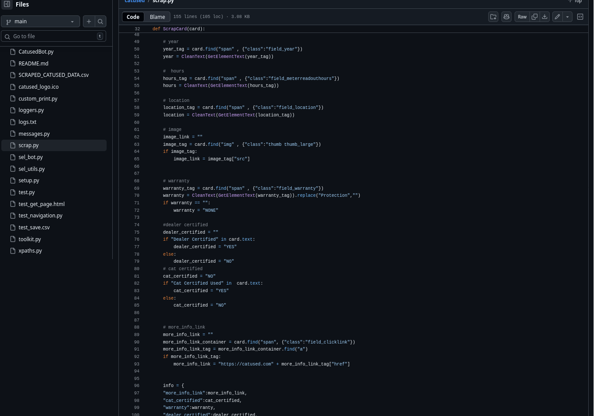Image resolution: width=594 pixels, height=416 pixels.
Task: Focus the Go to file input
Action: 54,36
